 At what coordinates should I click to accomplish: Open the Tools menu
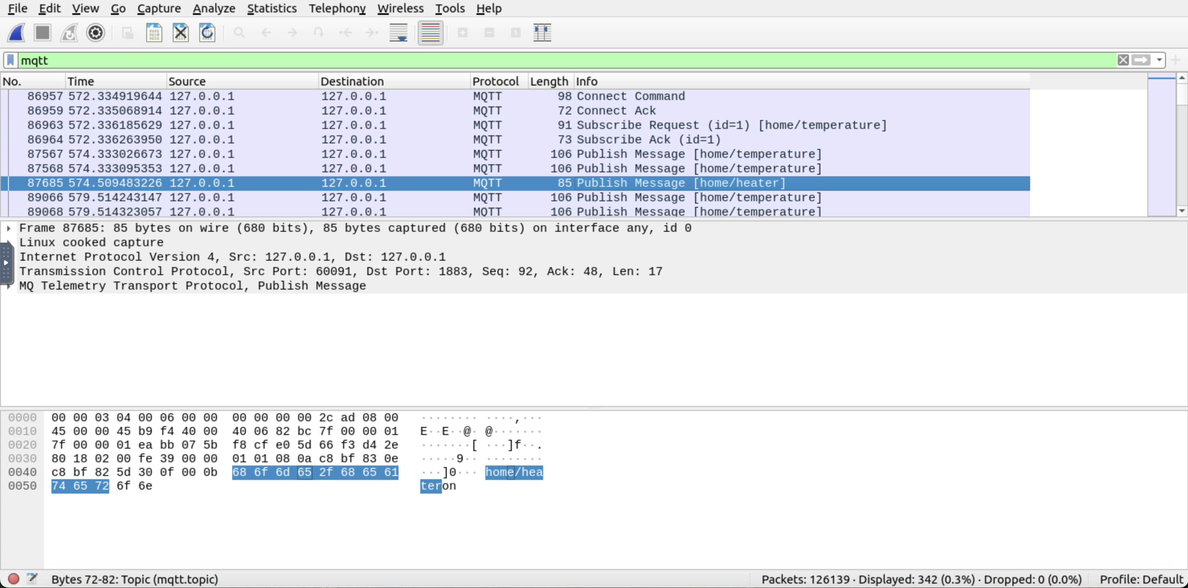[450, 8]
